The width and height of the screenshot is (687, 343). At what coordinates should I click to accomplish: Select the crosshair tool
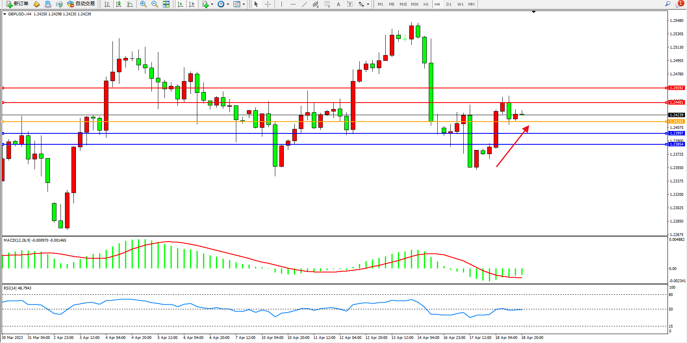[x=268, y=4]
